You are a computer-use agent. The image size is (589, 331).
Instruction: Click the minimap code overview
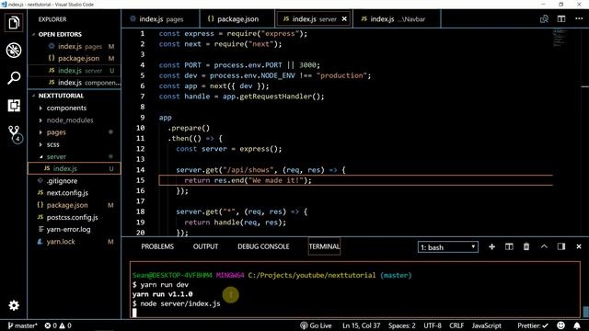tap(559, 38)
